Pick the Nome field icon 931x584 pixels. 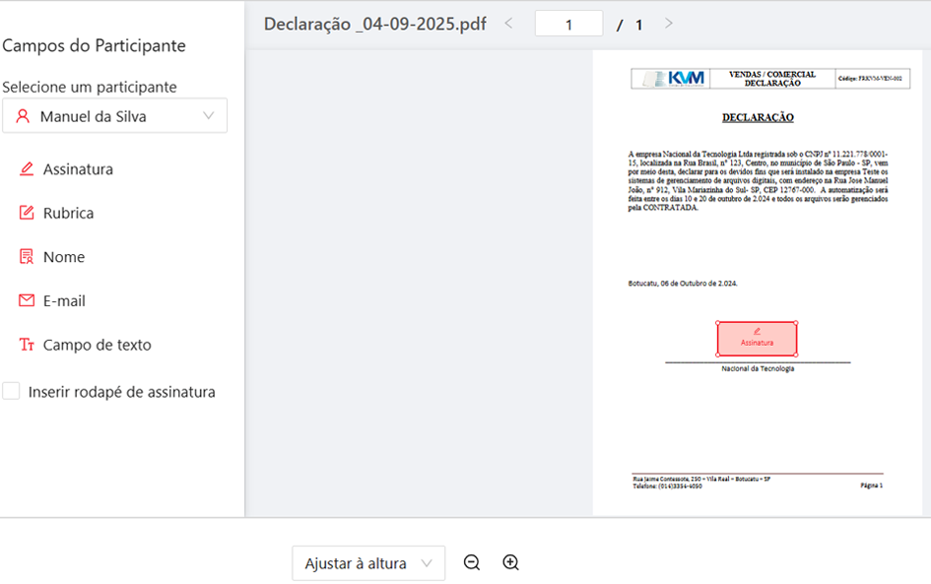point(27,257)
